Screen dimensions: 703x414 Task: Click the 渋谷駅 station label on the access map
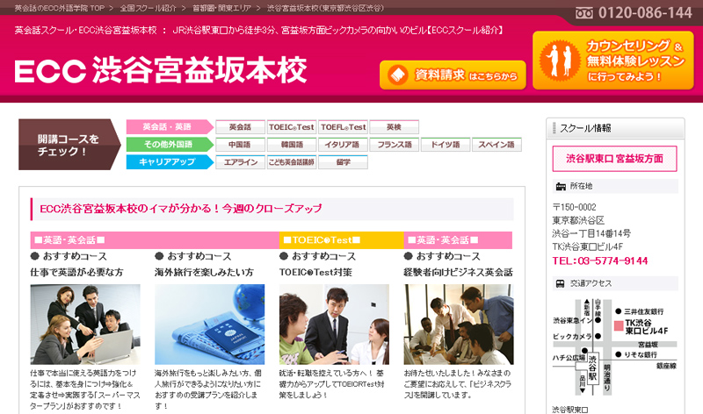(x=592, y=368)
